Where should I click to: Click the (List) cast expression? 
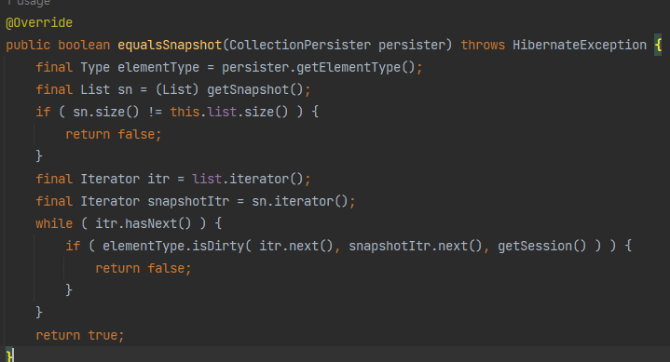coord(177,89)
